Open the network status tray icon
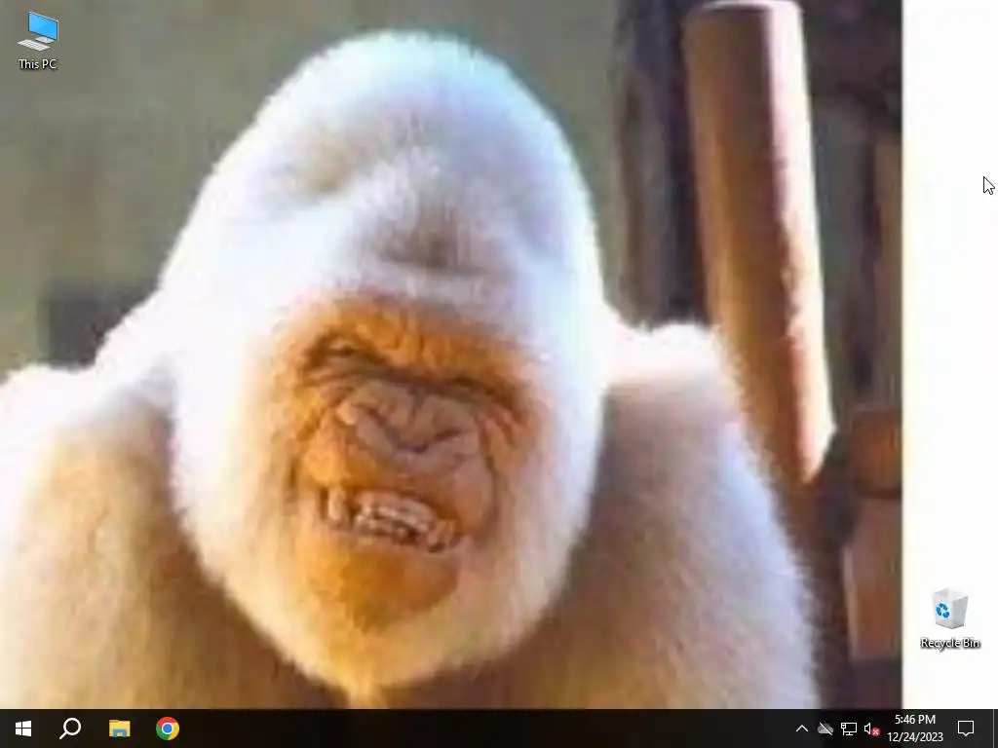The height and width of the screenshot is (748, 998). click(x=849, y=729)
